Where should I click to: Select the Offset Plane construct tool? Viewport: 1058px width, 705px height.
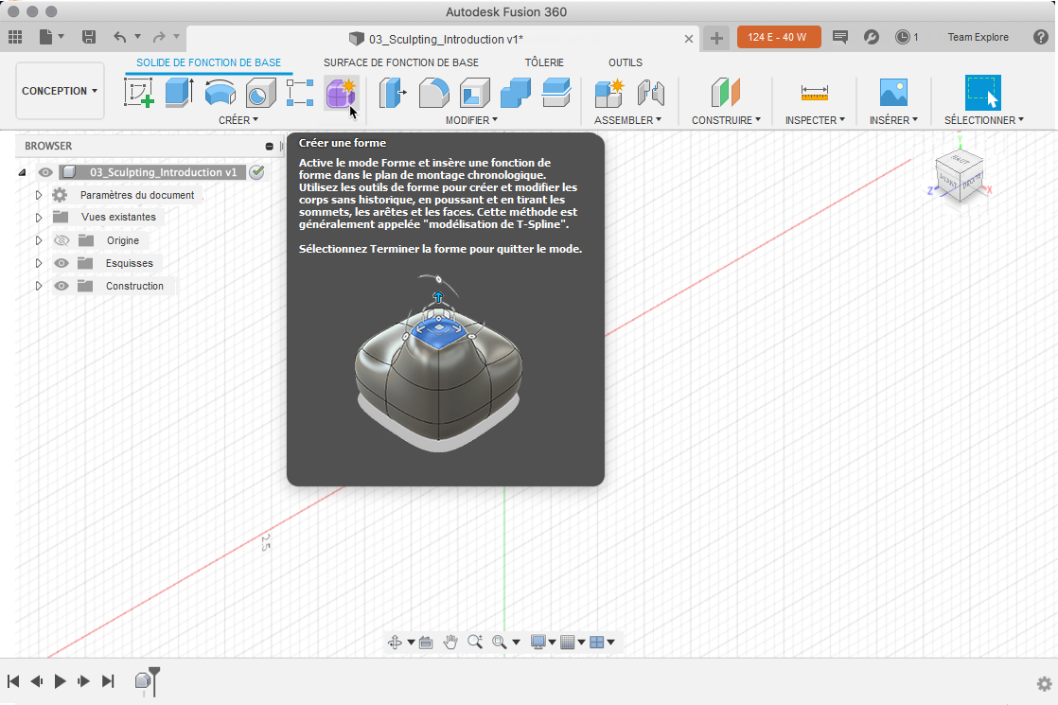pyautogui.click(x=726, y=93)
